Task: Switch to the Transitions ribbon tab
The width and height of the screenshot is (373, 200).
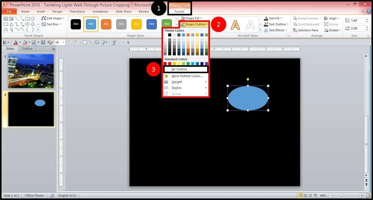Action: (x=77, y=12)
